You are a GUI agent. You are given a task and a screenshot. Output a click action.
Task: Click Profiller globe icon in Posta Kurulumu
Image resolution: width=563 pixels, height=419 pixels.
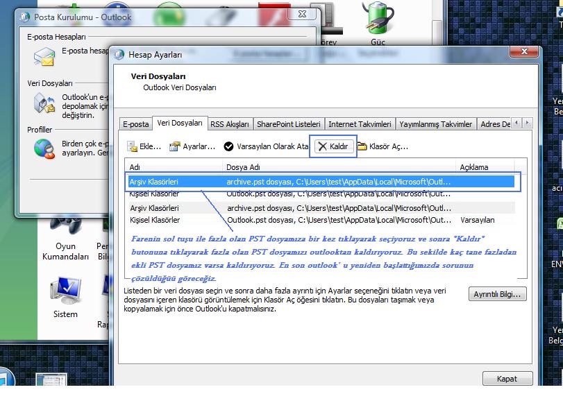[44, 148]
